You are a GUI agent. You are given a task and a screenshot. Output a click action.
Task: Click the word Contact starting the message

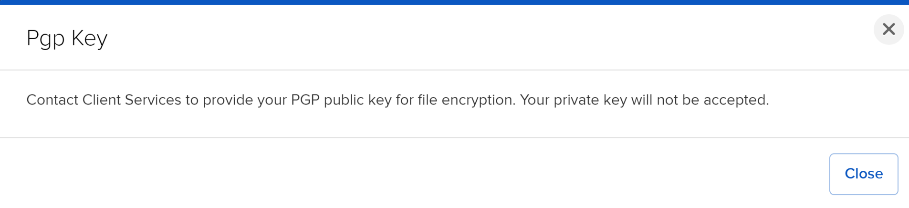pyautogui.click(x=52, y=100)
